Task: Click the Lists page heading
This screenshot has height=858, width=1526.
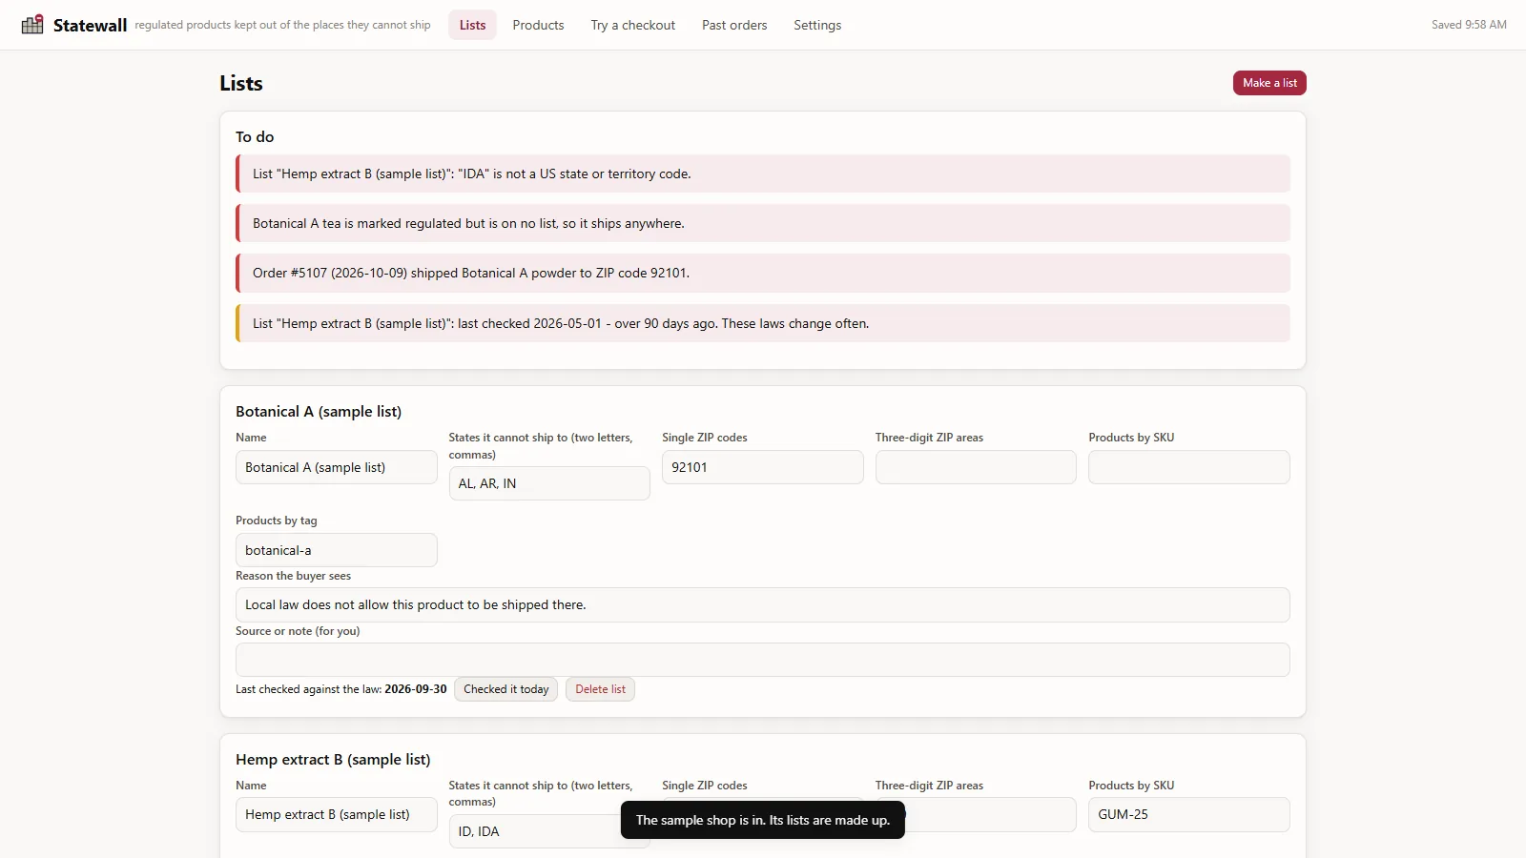Action: (241, 83)
